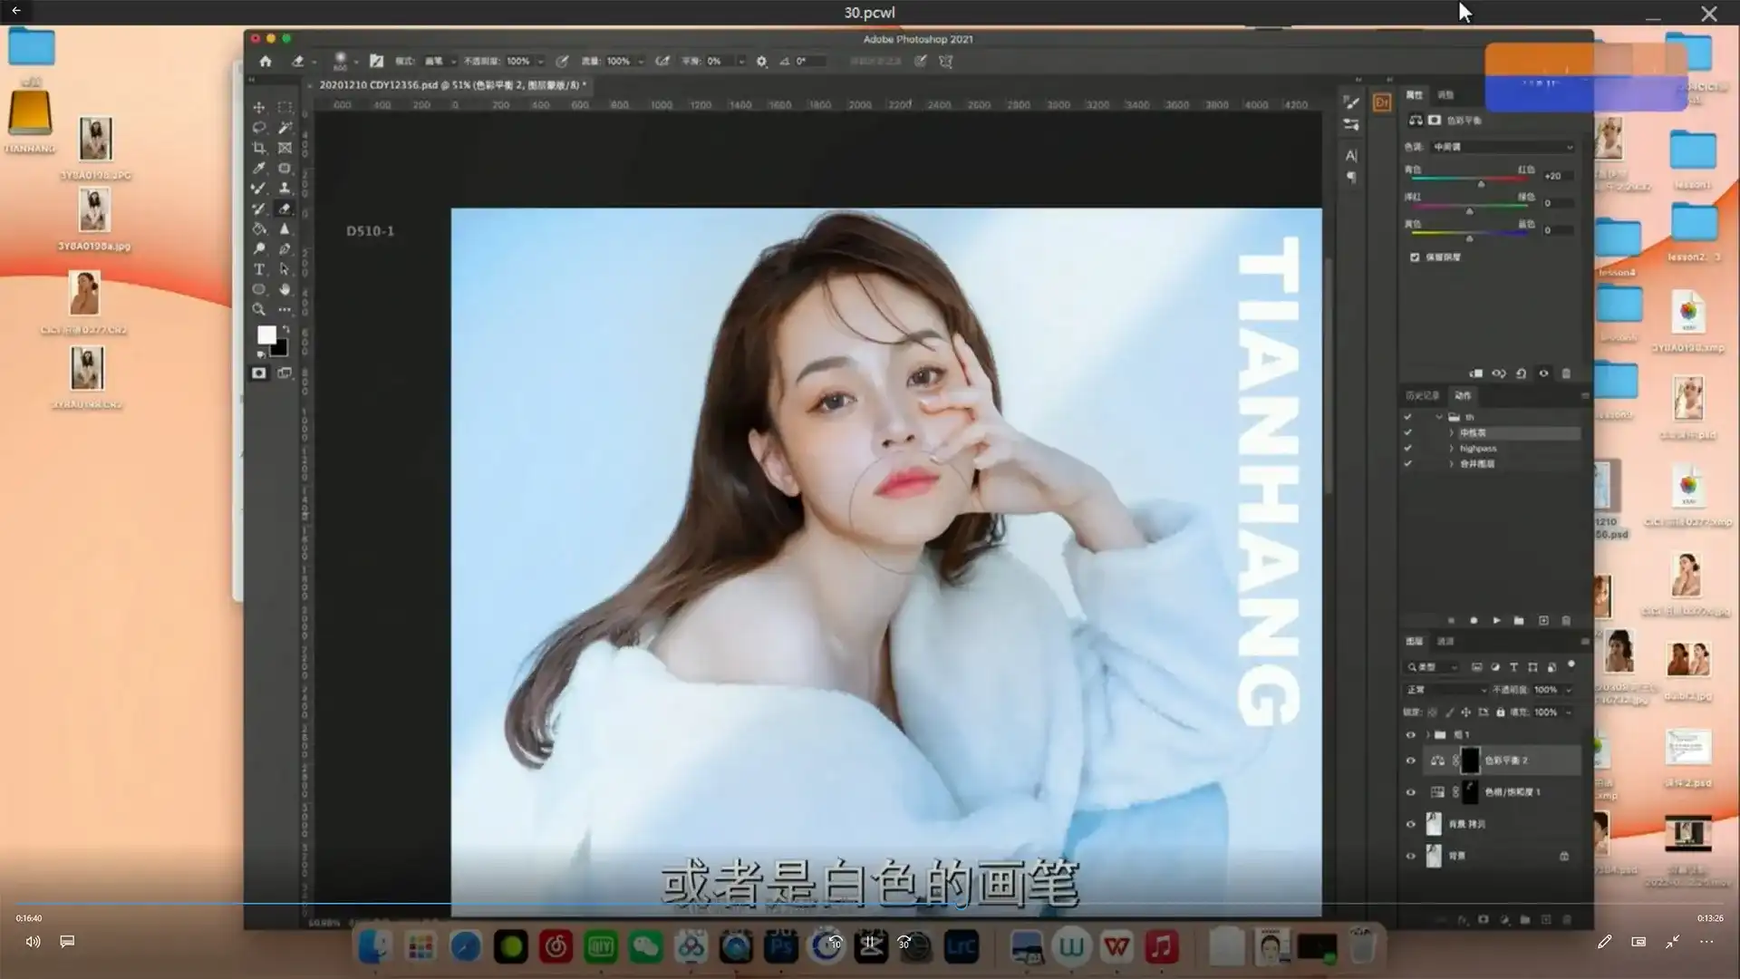Click the Home icon in the options bar
The width and height of the screenshot is (1740, 979).
coord(266,61)
